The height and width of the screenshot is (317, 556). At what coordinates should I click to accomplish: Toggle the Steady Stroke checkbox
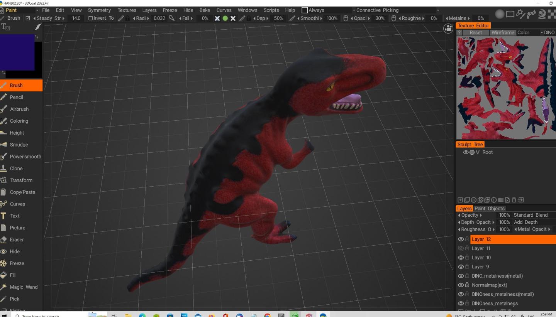(28, 18)
